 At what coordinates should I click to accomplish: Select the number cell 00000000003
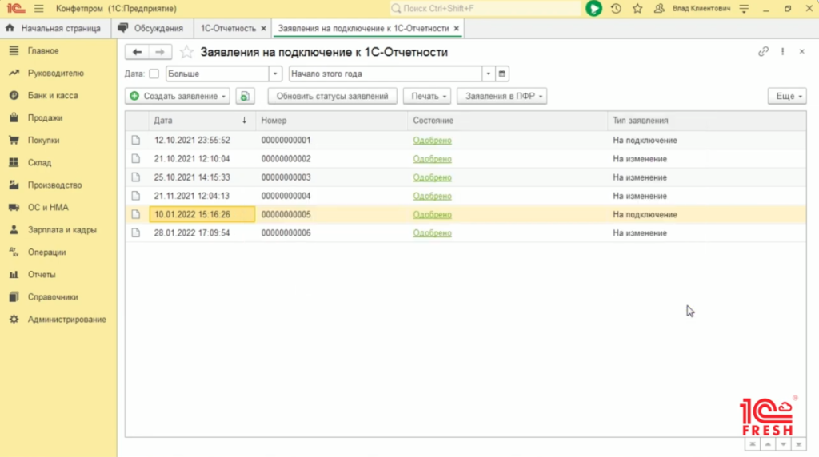(332, 177)
